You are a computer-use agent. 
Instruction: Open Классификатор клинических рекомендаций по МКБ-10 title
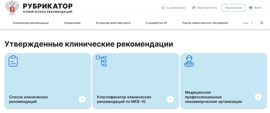124,99
